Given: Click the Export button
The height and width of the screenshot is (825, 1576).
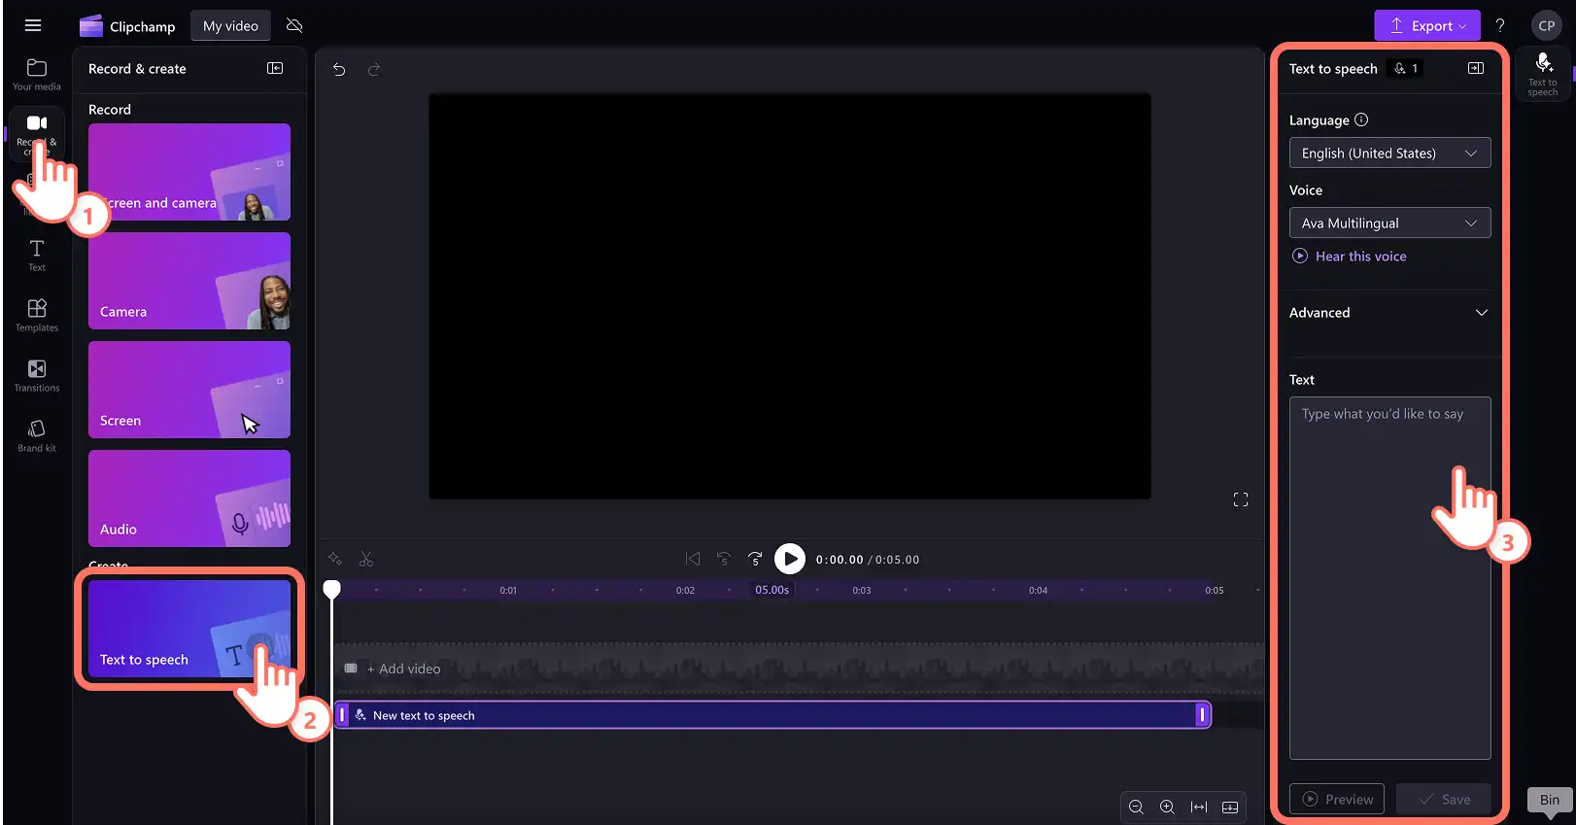Looking at the screenshot, I should pos(1427,25).
